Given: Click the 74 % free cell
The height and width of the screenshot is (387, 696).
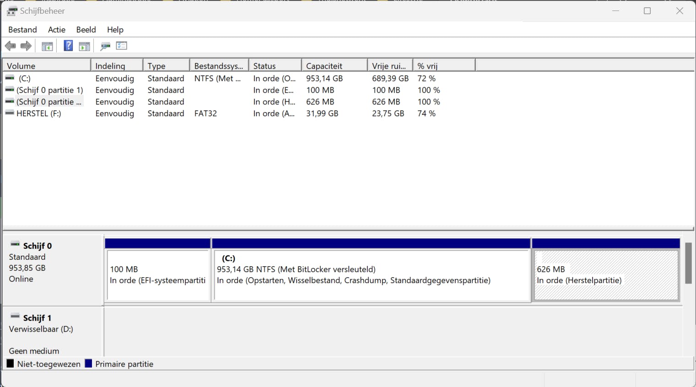Looking at the screenshot, I should tap(426, 113).
